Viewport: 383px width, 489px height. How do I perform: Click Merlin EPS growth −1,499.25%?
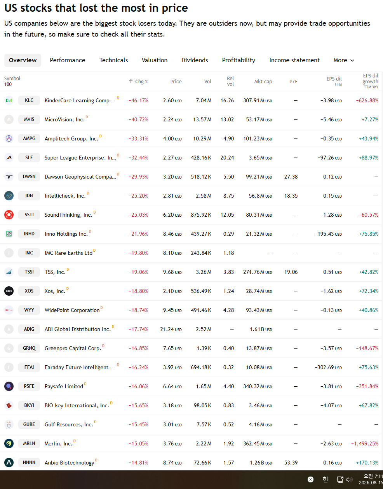tap(365, 443)
